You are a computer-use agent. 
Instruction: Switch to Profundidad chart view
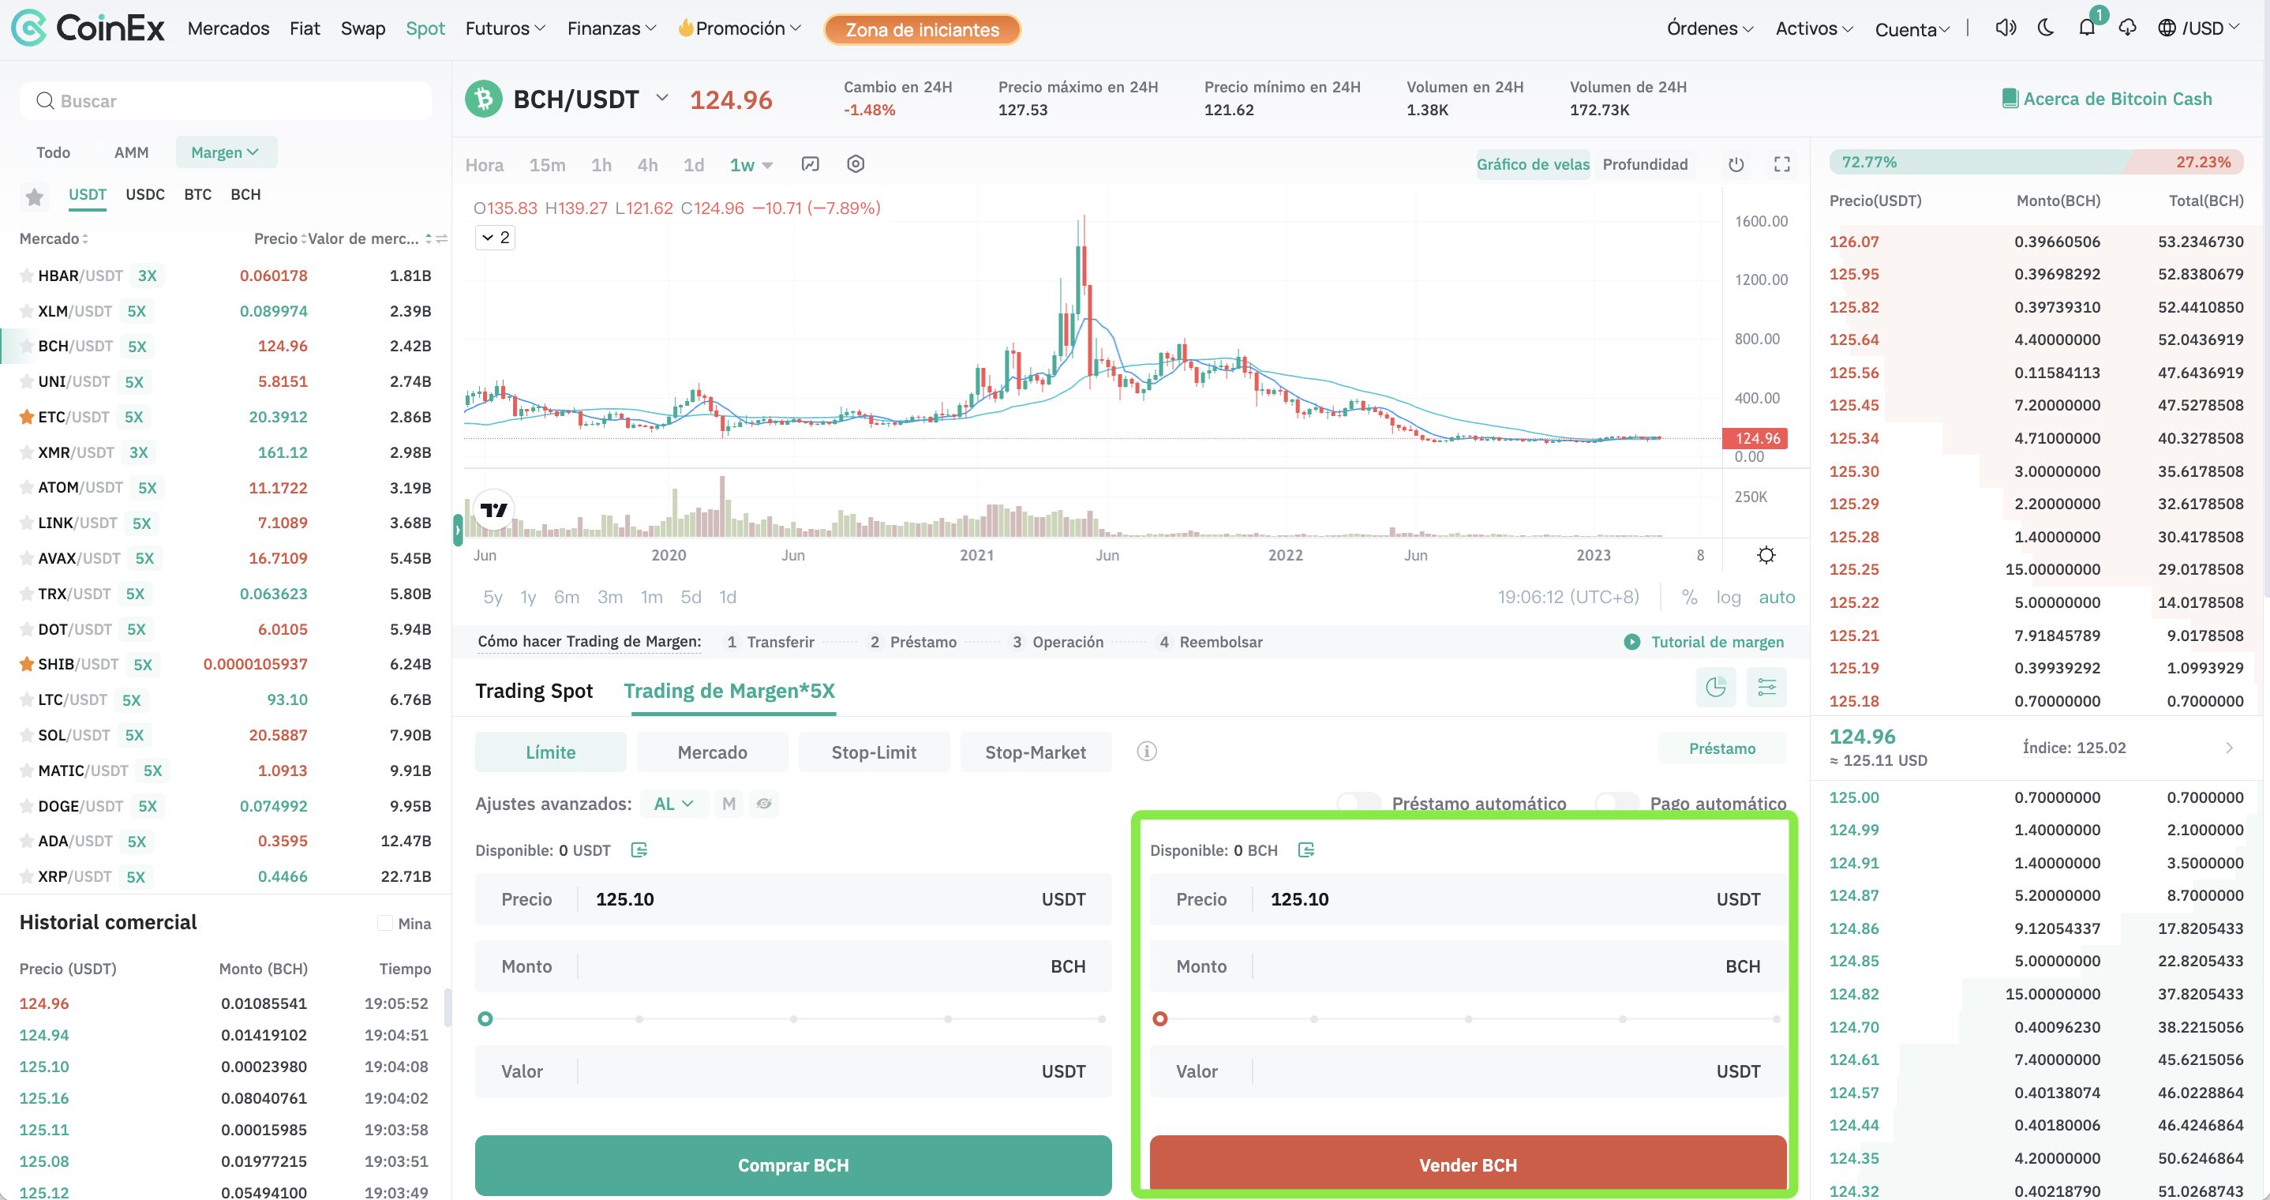tap(1645, 164)
